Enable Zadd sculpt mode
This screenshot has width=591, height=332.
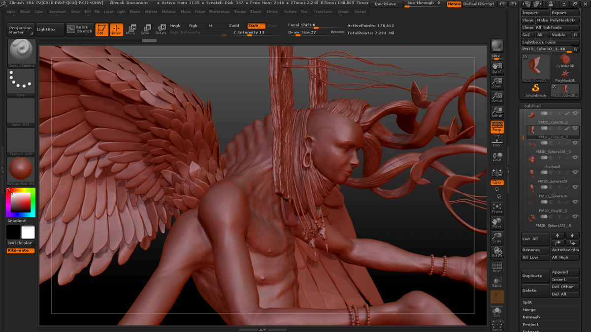pos(234,26)
